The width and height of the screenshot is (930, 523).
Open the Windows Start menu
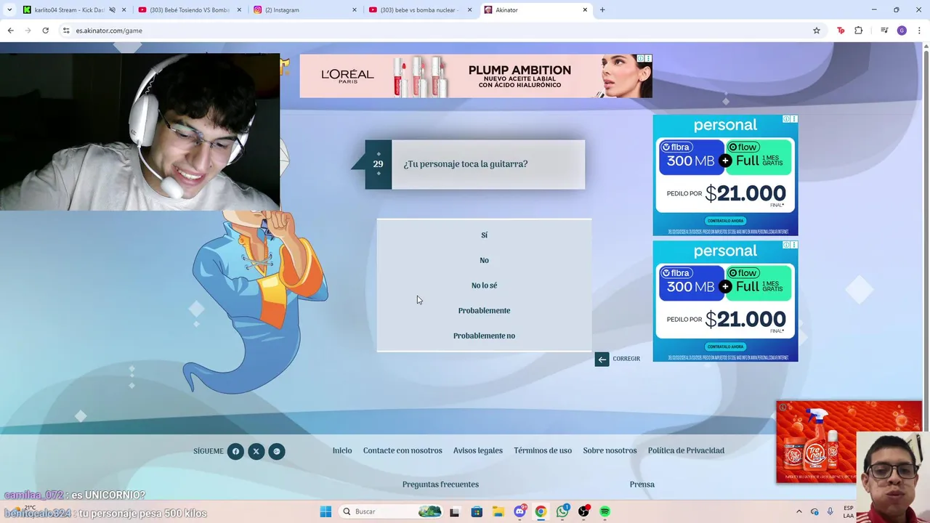click(x=325, y=511)
